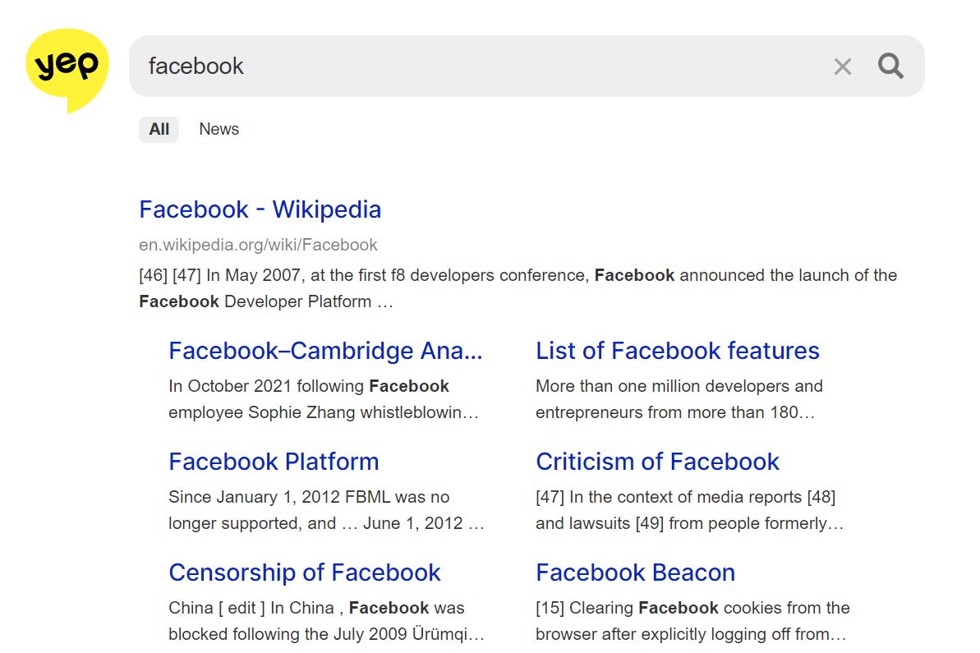Open the Censorship of Facebook link

pyautogui.click(x=305, y=573)
